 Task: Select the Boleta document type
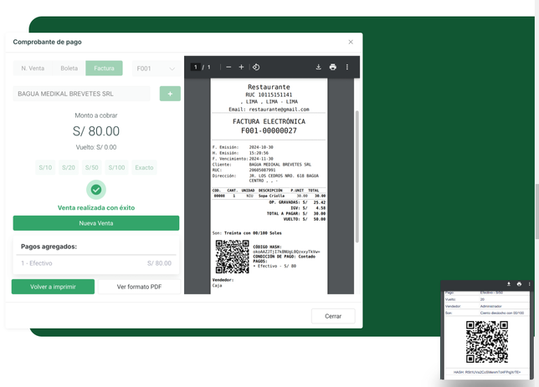[69, 69]
